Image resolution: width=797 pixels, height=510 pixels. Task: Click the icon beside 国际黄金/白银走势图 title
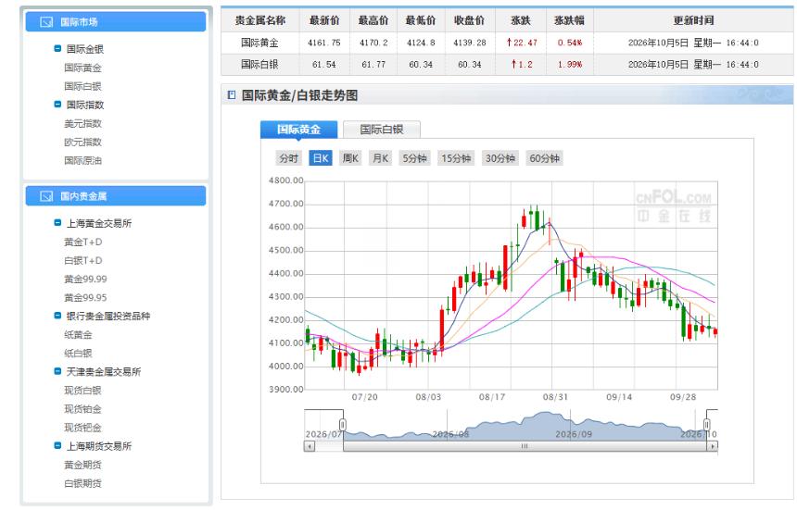pyautogui.click(x=232, y=95)
